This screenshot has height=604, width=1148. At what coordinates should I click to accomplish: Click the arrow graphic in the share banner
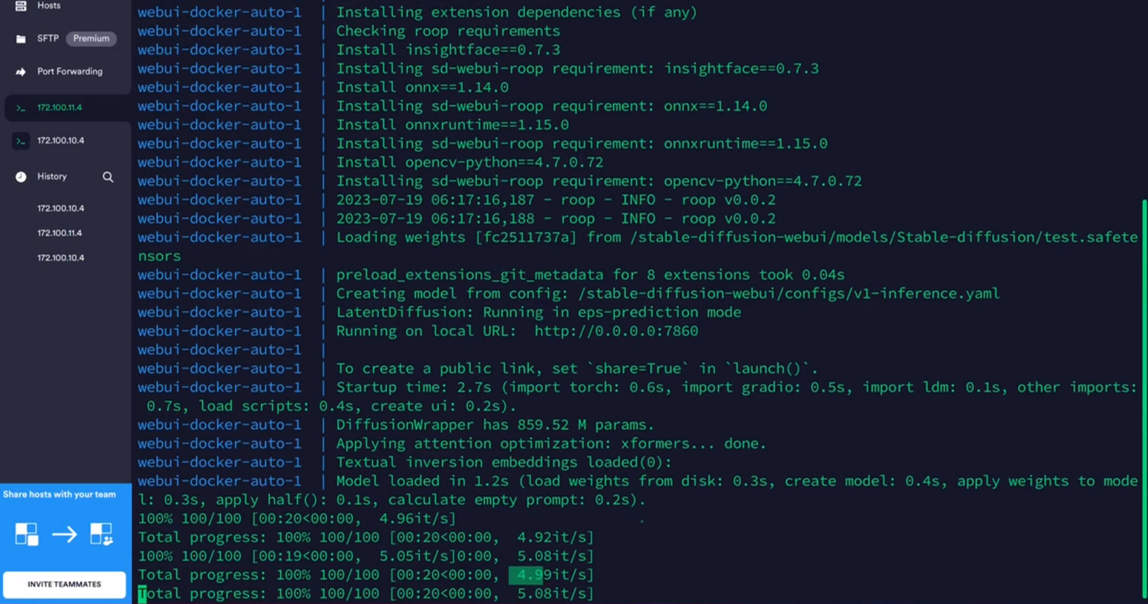(64, 534)
